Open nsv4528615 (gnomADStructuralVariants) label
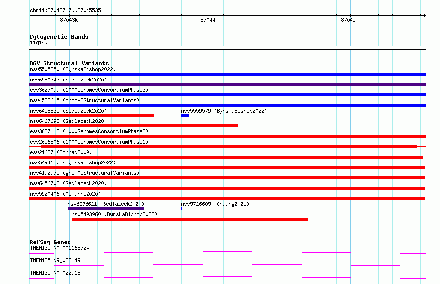The image size is (440, 284). 85,100
